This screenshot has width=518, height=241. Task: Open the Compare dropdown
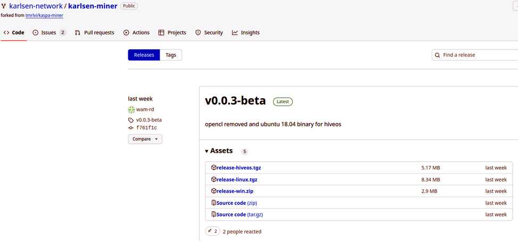(x=145, y=139)
